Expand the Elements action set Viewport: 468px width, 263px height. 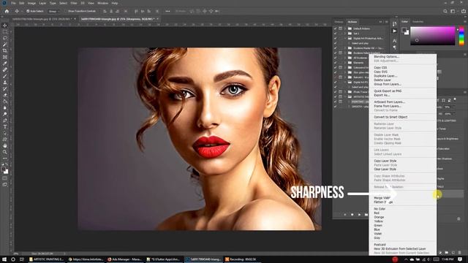pyautogui.click(x=345, y=63)
